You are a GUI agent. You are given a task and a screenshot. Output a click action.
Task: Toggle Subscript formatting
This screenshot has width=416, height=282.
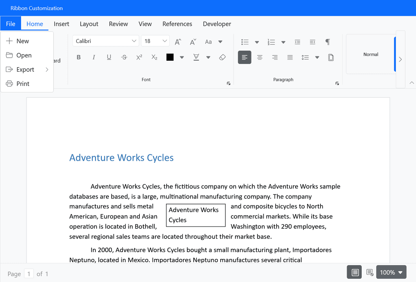(x=154, y=57)
